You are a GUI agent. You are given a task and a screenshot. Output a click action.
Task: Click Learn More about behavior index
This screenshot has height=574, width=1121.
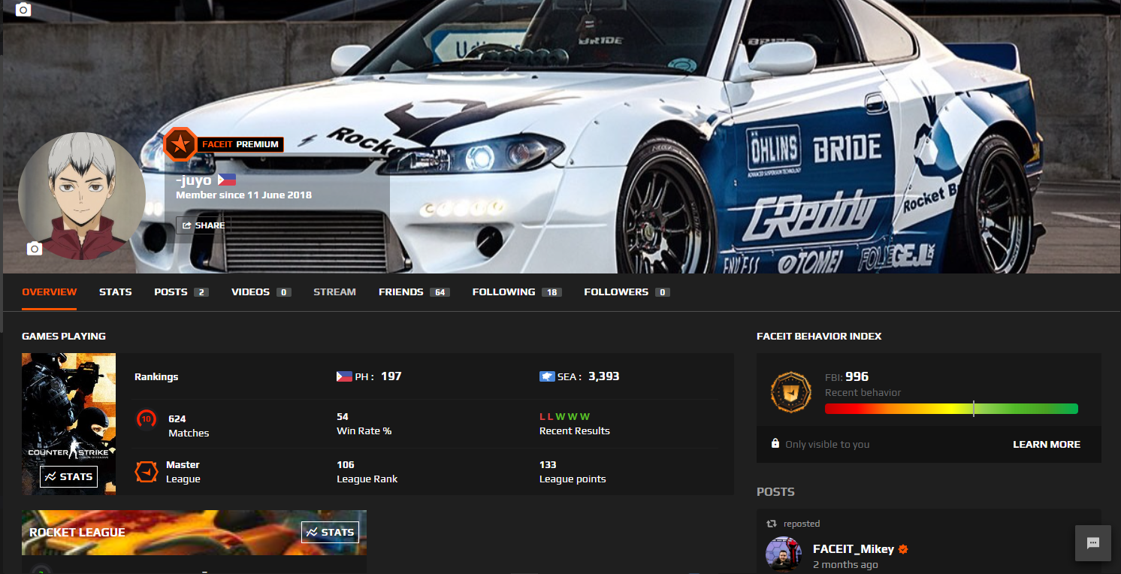[x=1047, y=444]
